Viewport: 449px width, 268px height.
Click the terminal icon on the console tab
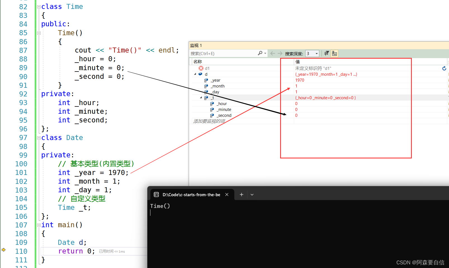point(157,195)
